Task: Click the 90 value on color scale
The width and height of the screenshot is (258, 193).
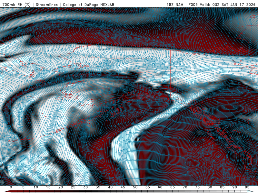Action: point(234,187)
